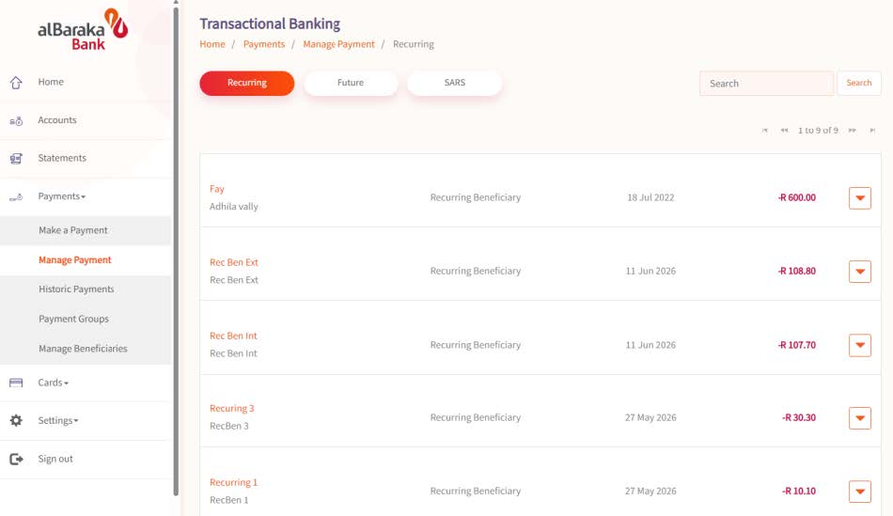Image resolution: width=893 pixels, height=516 pixels.
Task: Click the Accounts icon in sidebar
Action: click(x=16, y=120)
